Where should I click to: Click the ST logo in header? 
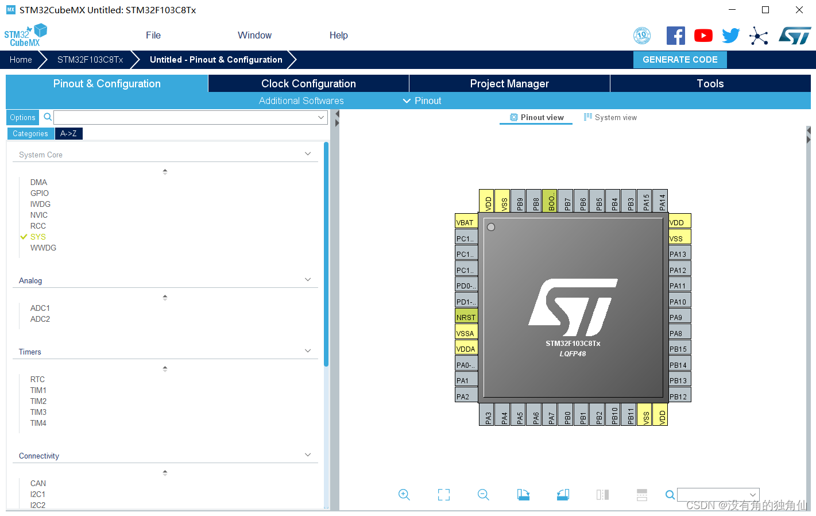click(795, 36)
